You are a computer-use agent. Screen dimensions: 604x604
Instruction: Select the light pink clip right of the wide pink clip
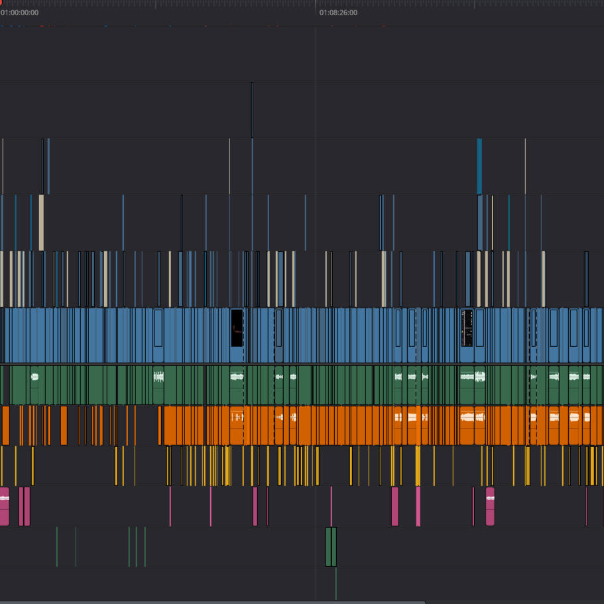[418, 507]
